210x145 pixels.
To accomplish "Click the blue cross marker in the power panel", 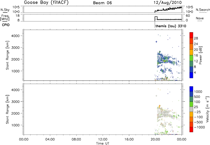I will 156,42.
